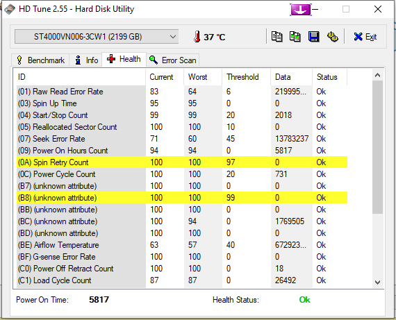Select the (07) Seek Error Rate row
The image size is (396, 320).
tap(182, 139)
